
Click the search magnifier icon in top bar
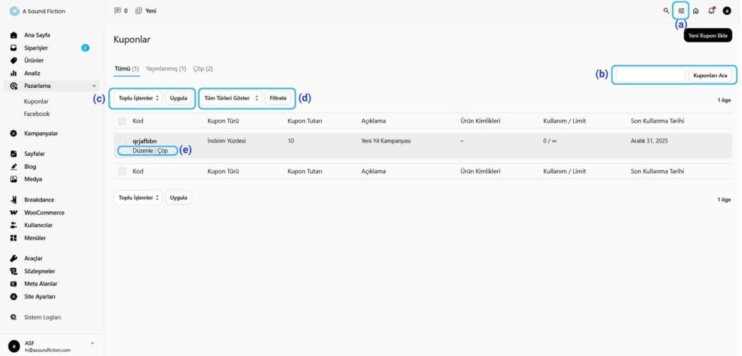(666, 11)
